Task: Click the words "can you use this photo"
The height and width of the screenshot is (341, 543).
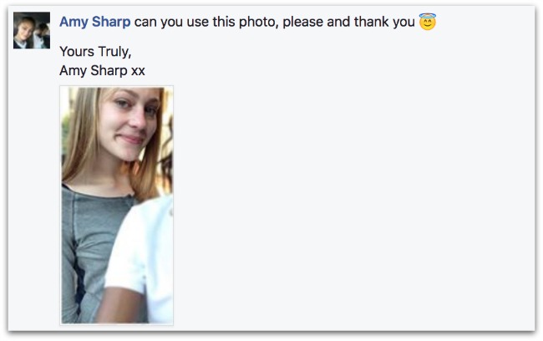Action: 206,22
